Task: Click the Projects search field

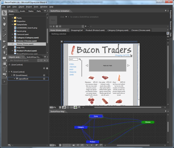Action: 27,14
